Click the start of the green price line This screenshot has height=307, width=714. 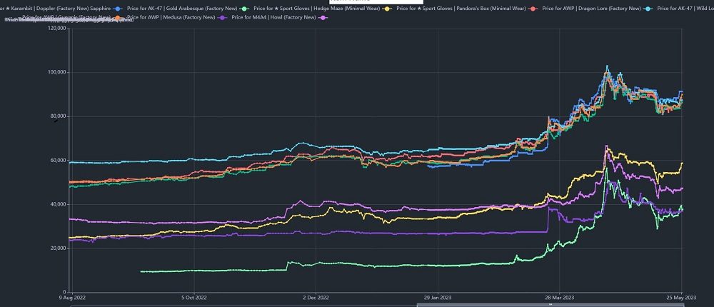[141, 271]
